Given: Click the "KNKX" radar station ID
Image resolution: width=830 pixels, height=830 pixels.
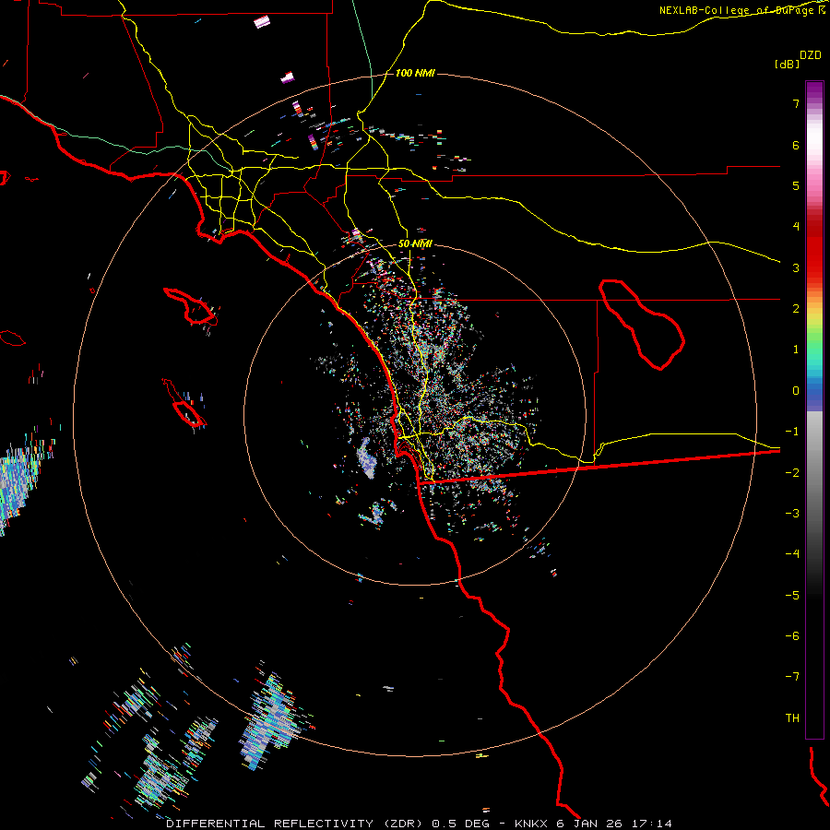Looking at the screenshot, I should click(531, 824).
